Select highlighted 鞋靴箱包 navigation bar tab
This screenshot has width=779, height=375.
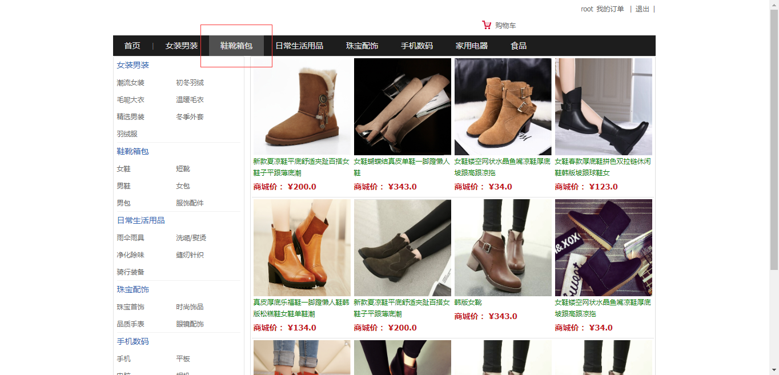pyautogui.click(x=236, y=46)
